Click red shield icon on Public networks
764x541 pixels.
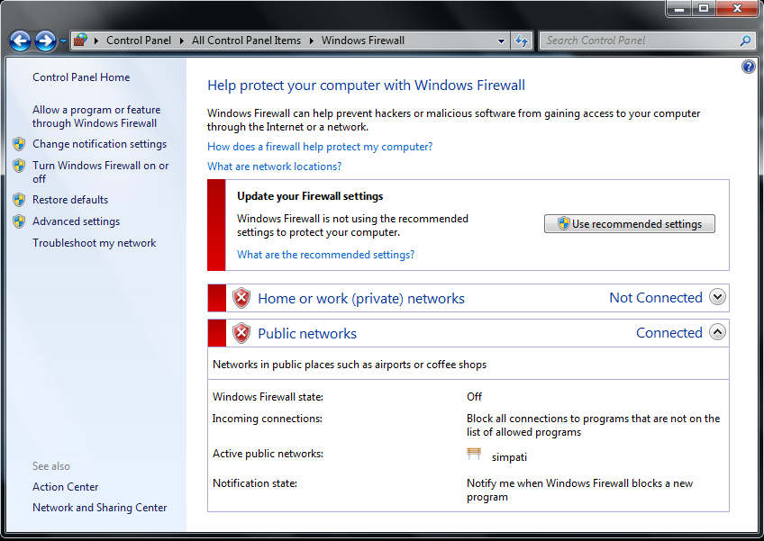(241, 334)
